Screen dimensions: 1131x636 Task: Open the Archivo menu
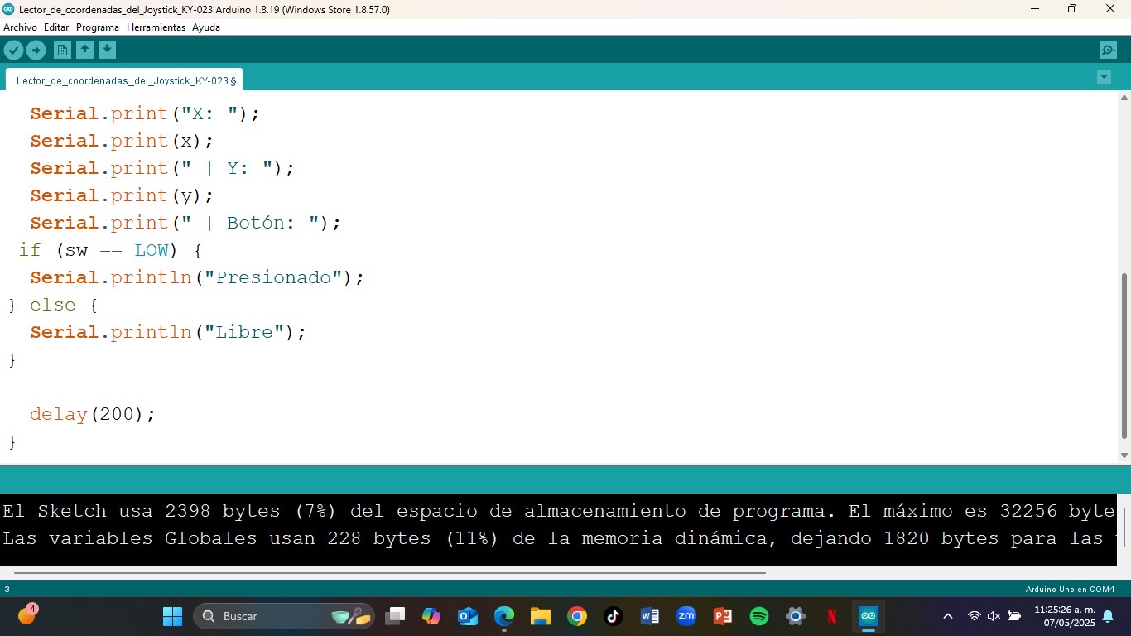20,27
